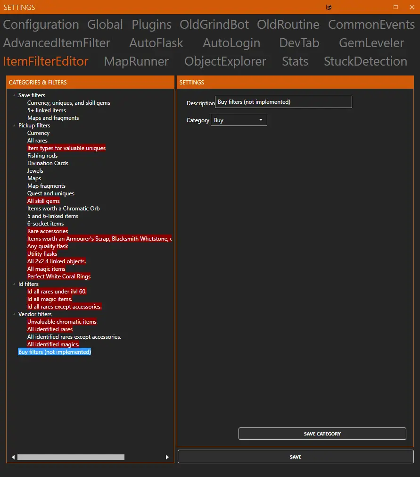
Task: Open the AutoFlask tab
Action: [156, 43]
